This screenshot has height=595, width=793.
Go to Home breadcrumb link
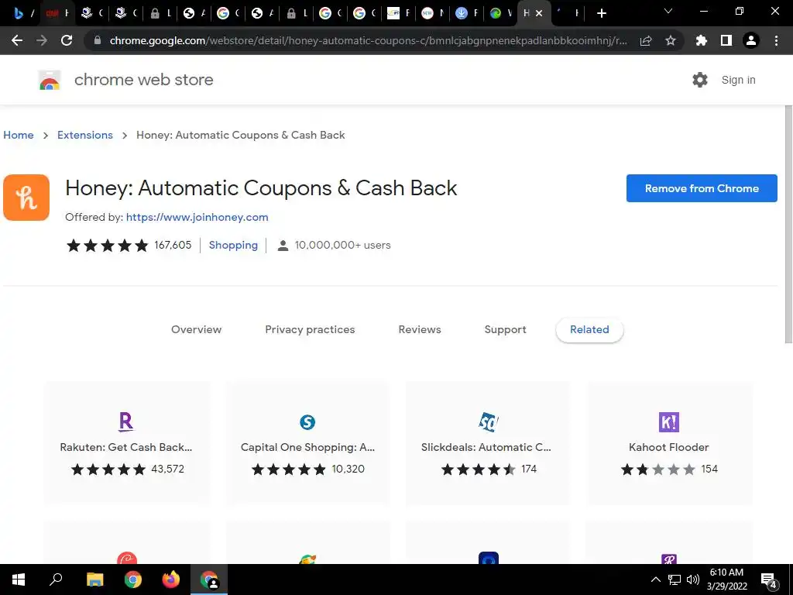click(19, 135)
